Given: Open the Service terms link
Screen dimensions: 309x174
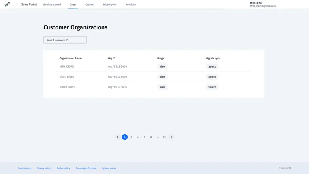Looking at the screenshot, I should [x=24, y=168].
